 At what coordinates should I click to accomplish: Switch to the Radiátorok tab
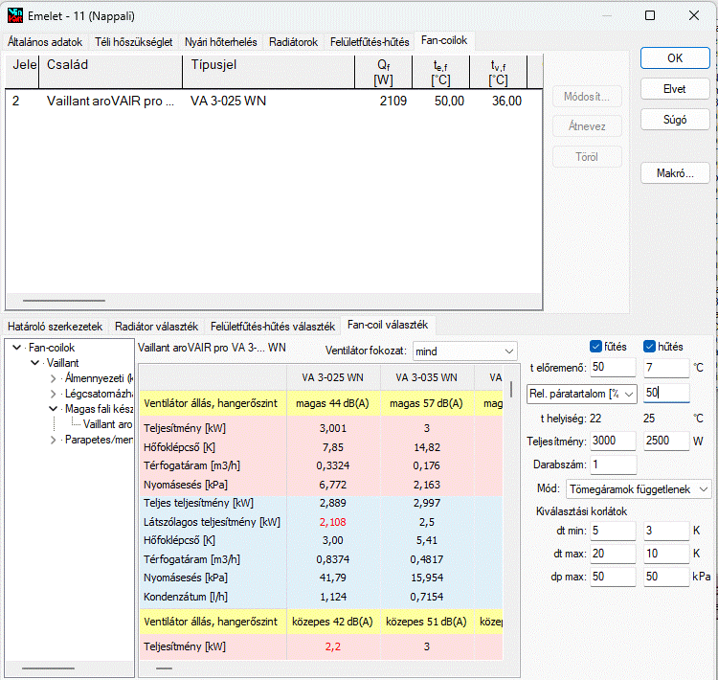[293, 42]
